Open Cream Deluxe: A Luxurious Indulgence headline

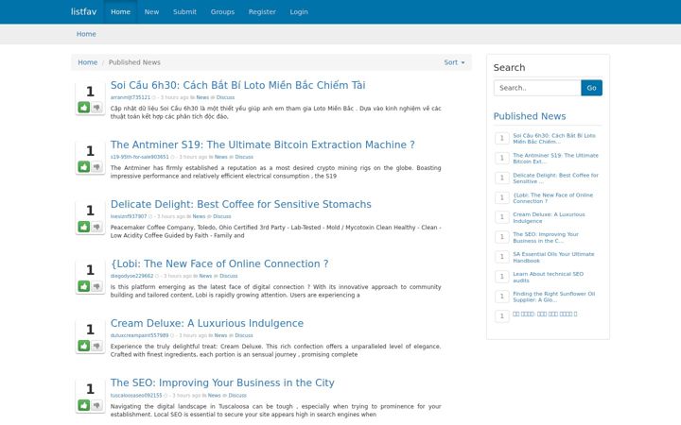207,323
